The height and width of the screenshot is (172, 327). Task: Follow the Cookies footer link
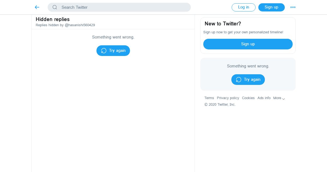pyautogui.click(x=248, y=98)
